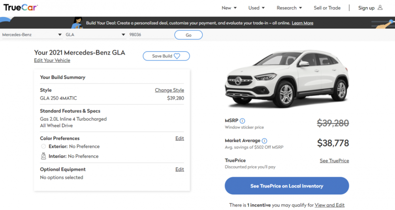The image size is (395, 210).
Task: Click the zip code field showing 98036
Action: [151, 35]
